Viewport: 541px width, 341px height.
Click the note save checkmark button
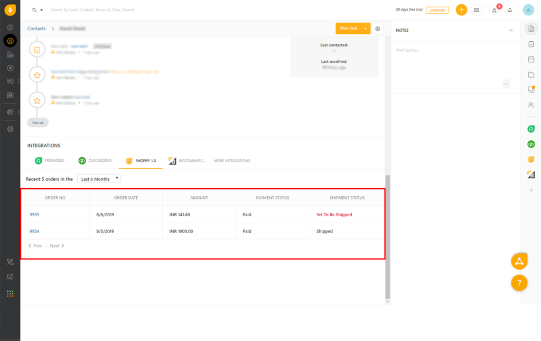(x=506, y=84)
